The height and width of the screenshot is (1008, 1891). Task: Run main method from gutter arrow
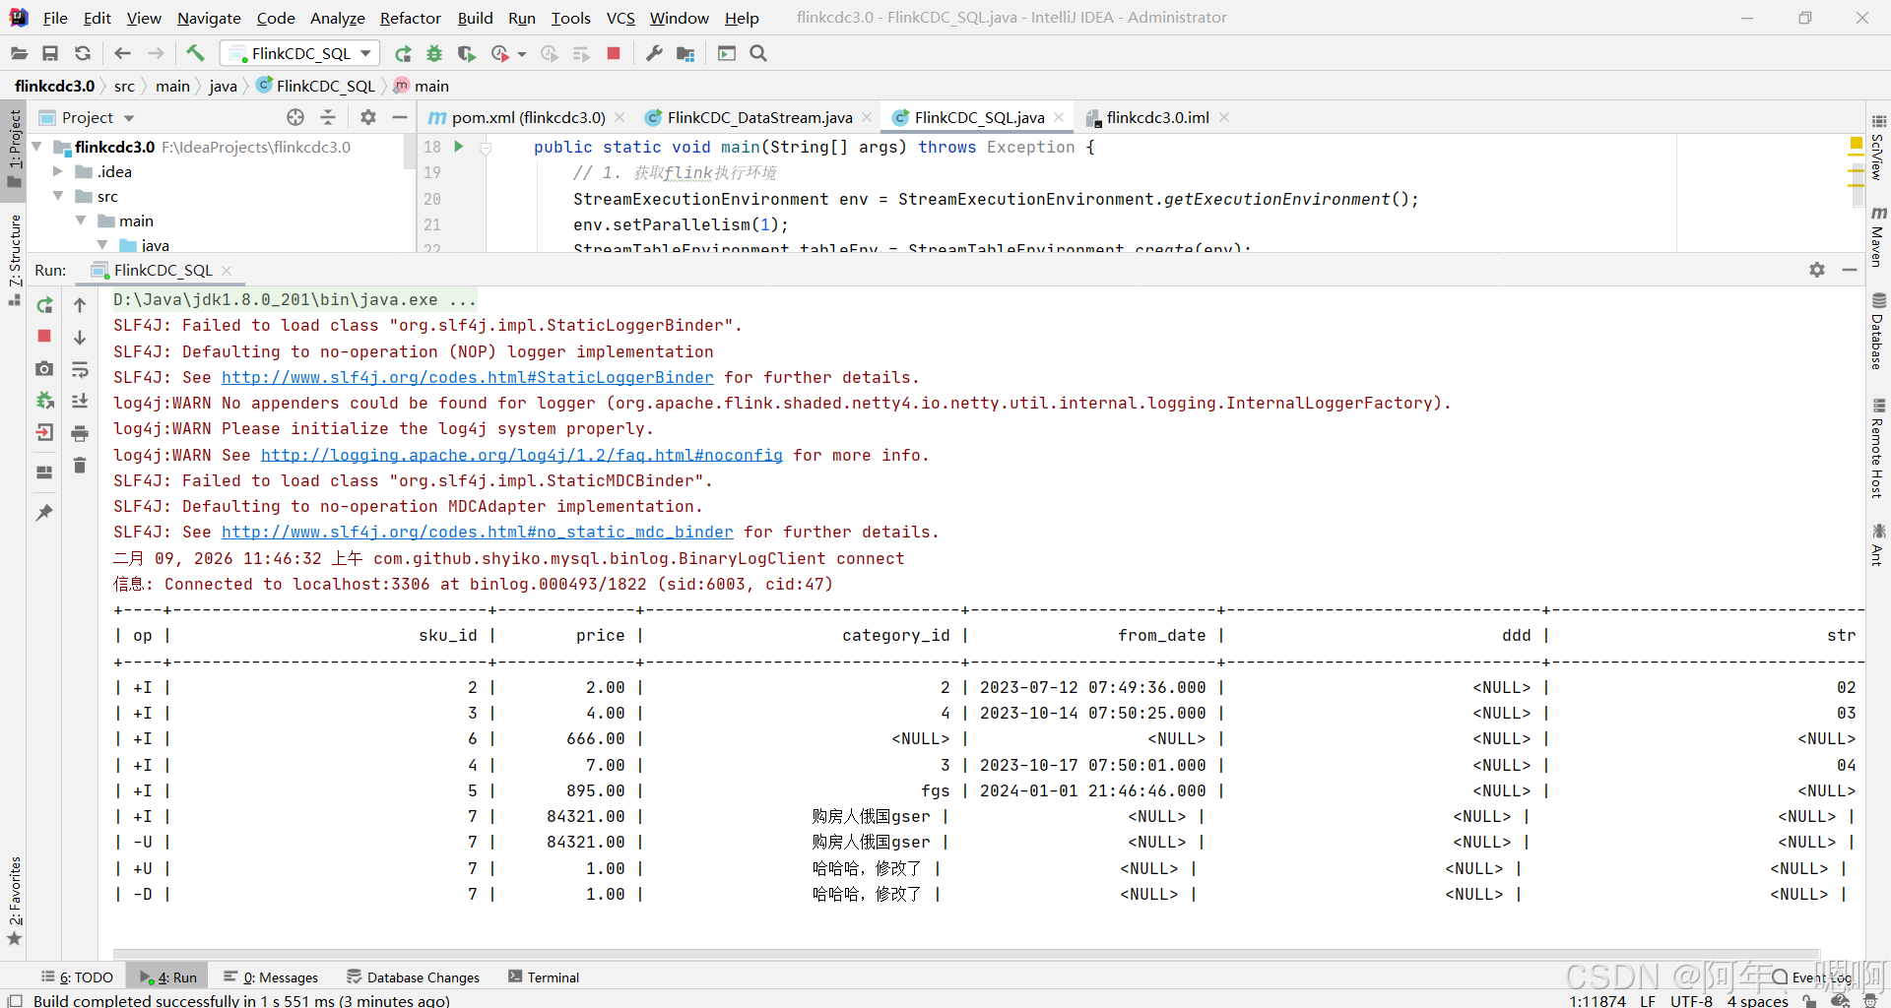459,147
